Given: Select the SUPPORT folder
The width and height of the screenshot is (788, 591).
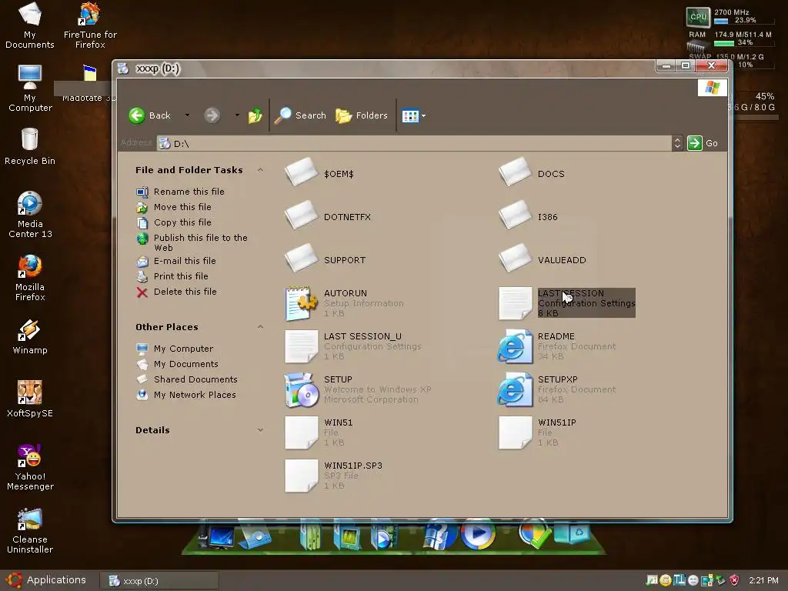Looking at the screenshot, I should pyautogui.click(x=326, y=259).
